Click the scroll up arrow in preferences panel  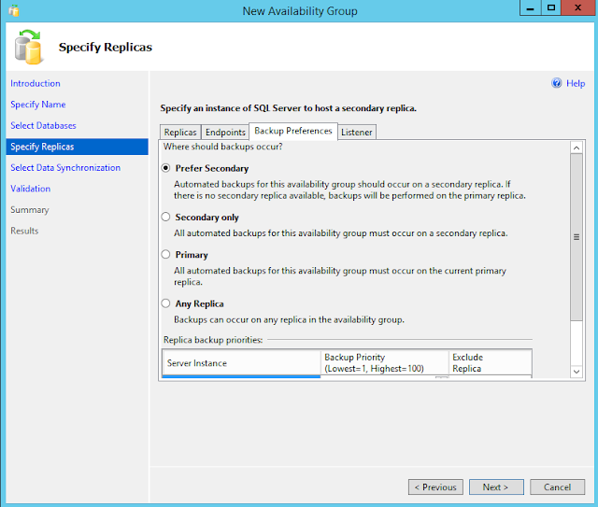coord(577,148)
